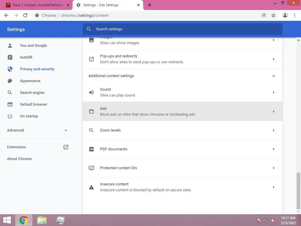
Task: Click the Images picture icon
Action: pos(91,40)
